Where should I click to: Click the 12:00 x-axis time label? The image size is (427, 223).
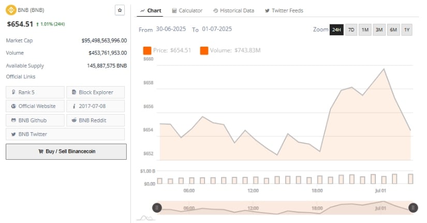click(253, 190)
